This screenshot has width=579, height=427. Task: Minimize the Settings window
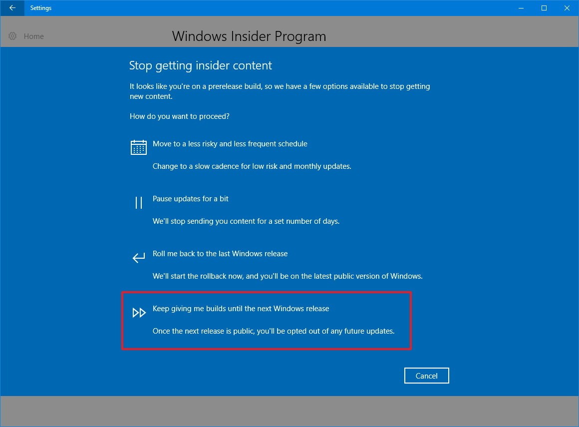point(521,8)
